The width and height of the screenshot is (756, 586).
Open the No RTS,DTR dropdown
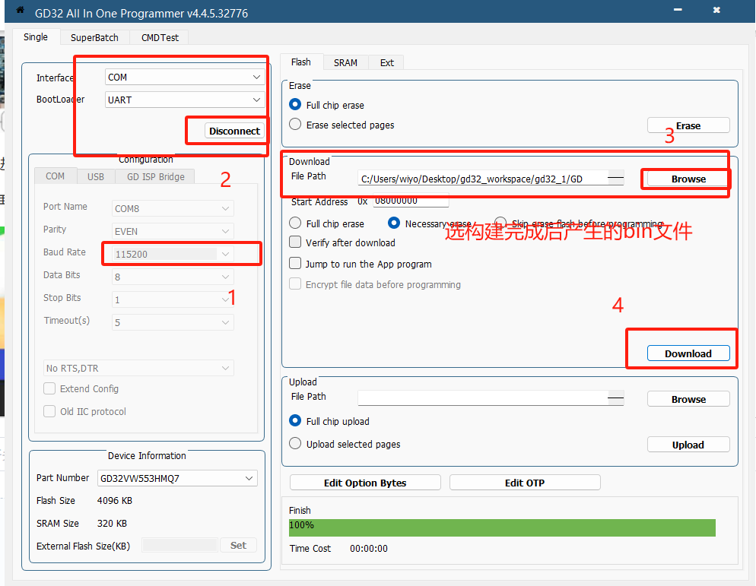click(139, 368)
